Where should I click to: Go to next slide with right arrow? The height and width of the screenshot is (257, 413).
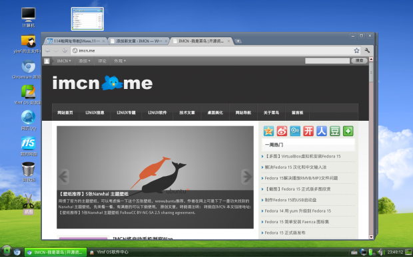click(x=246, y=177)
